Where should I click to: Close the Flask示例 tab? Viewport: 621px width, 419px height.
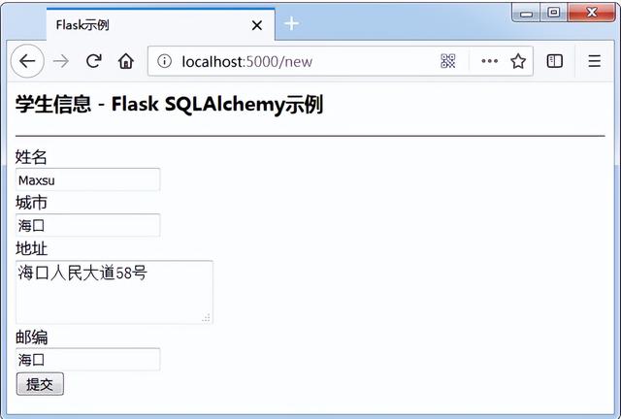(257, 25)
